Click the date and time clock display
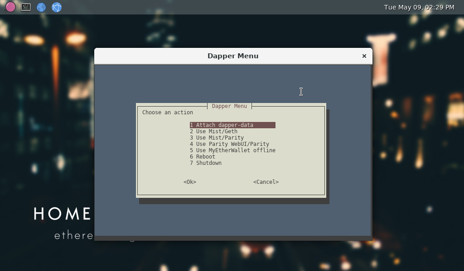Screen dimensions: 464x271 click(419, 7)
